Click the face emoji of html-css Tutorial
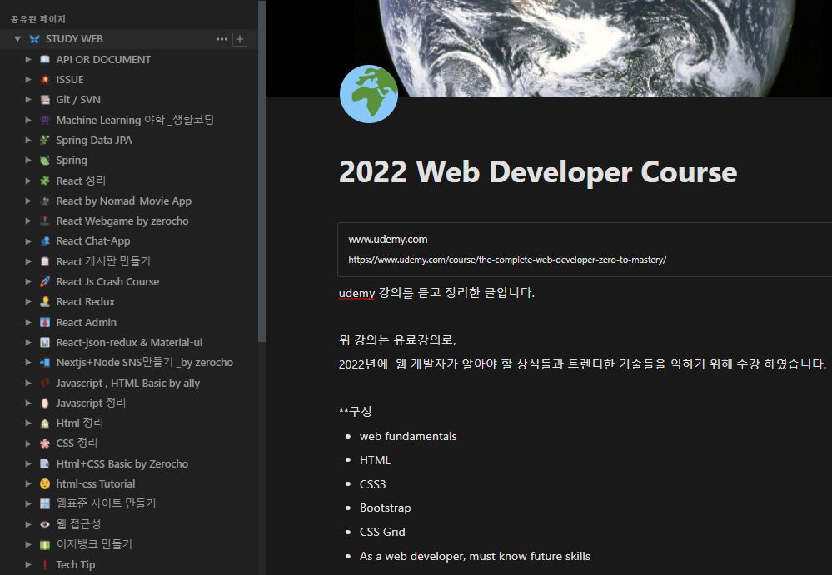Viewport: 832px width, 575px height. coord(45,483)
